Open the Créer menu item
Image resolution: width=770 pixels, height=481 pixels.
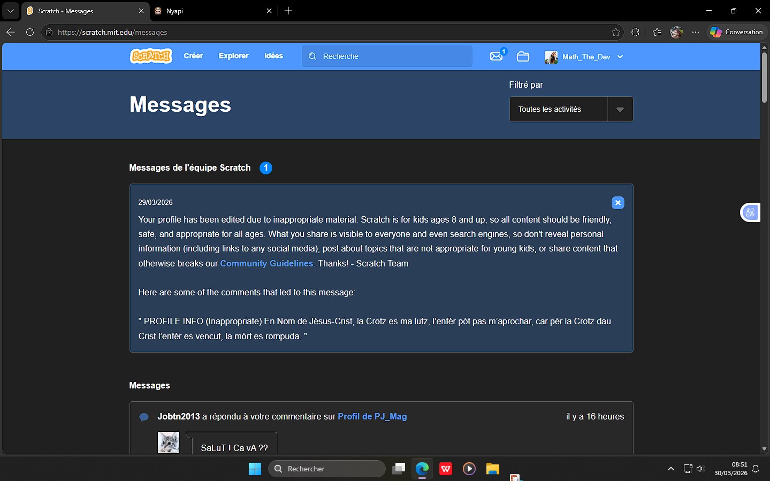pos(193,56)
